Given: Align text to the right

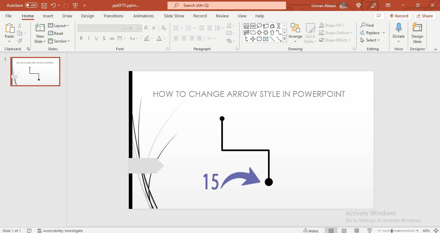Looking at the screenshot, I should click(192, 38).
